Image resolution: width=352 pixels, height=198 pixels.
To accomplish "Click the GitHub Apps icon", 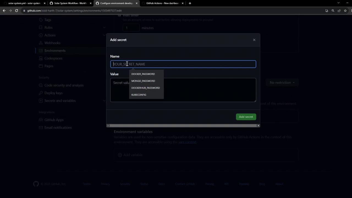I will point(41,120).
